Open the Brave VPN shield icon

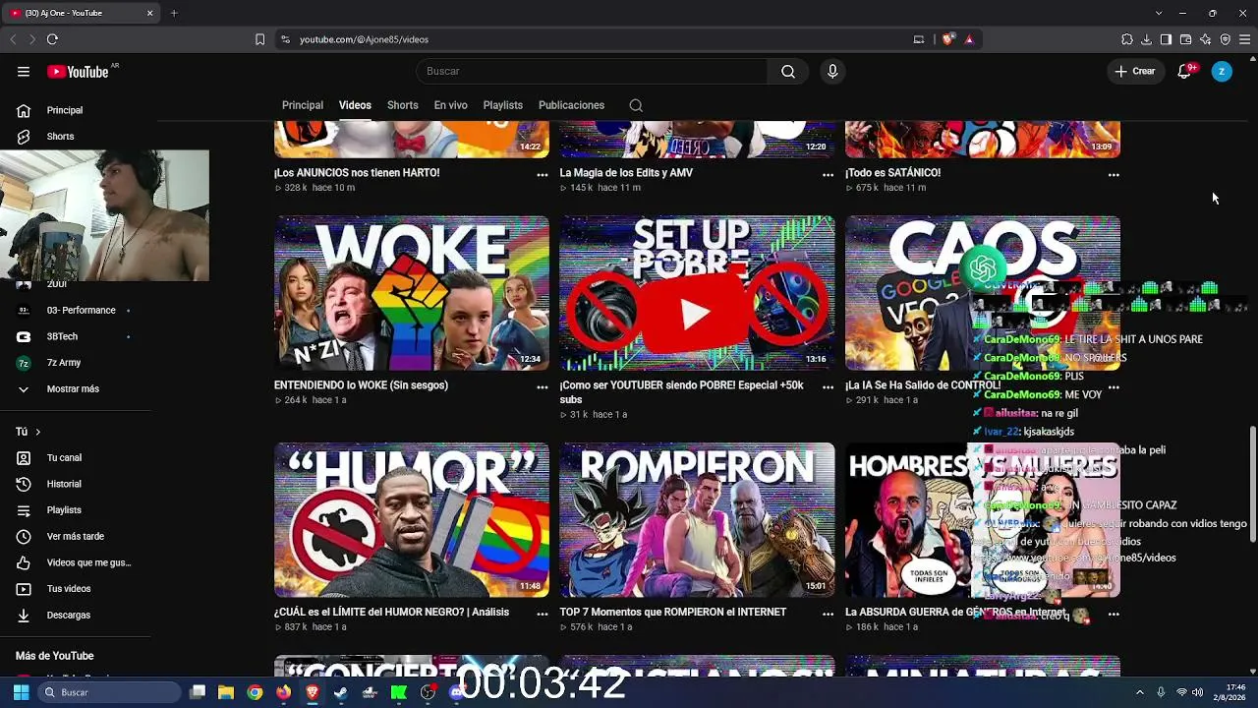point(1226,39)
